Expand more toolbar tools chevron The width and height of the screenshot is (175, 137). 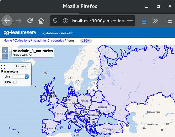coord(155,21)
